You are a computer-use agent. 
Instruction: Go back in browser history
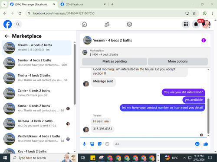pos(5,13)
